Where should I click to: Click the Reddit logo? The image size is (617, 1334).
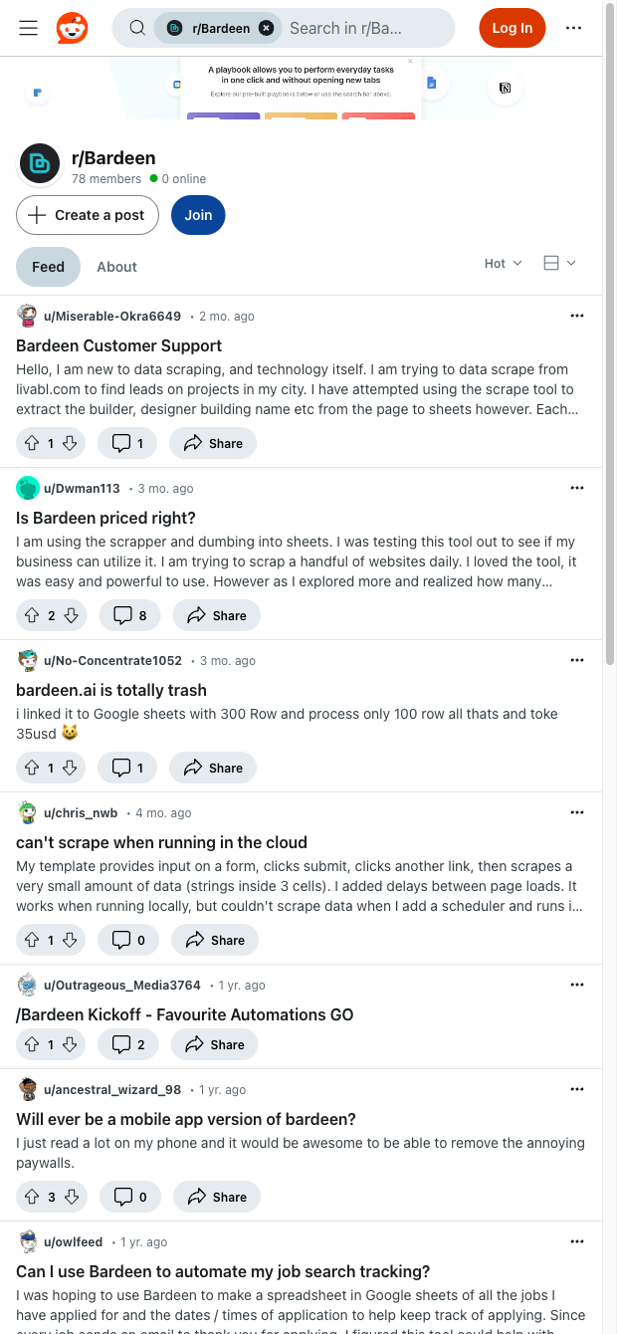pos(68,28)
